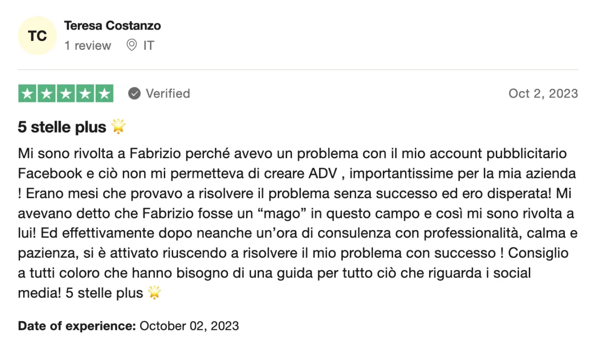Image resolution: width=592 pixels, height=343 pixels.
Task: Select the IT country label
Action: coord(148,46)
